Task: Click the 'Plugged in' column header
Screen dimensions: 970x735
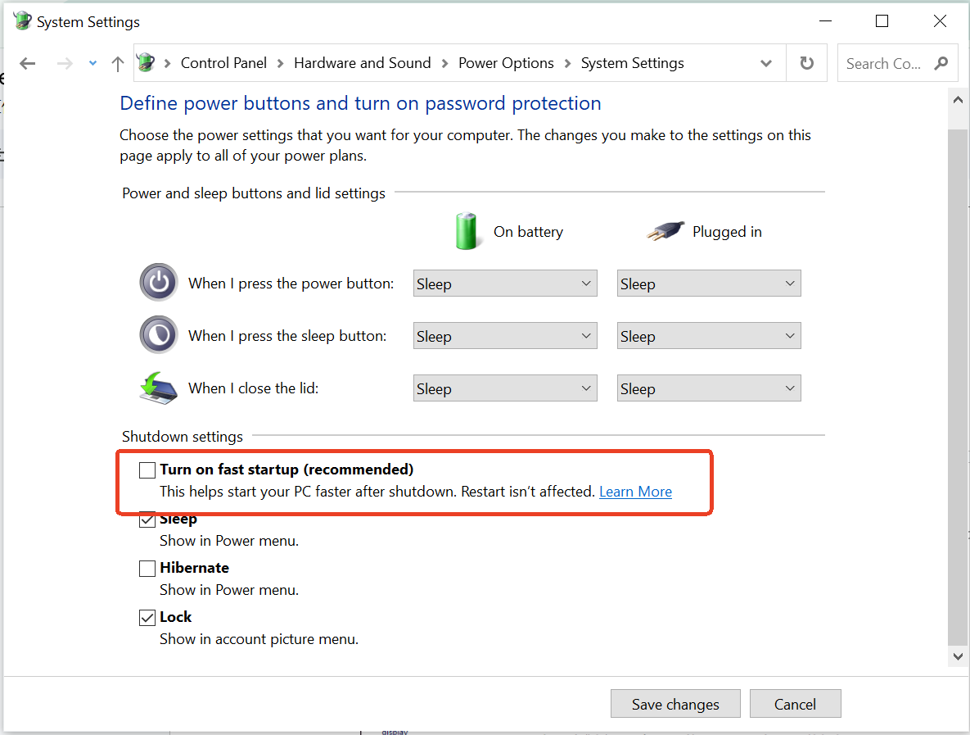Action: coord(727,232)
